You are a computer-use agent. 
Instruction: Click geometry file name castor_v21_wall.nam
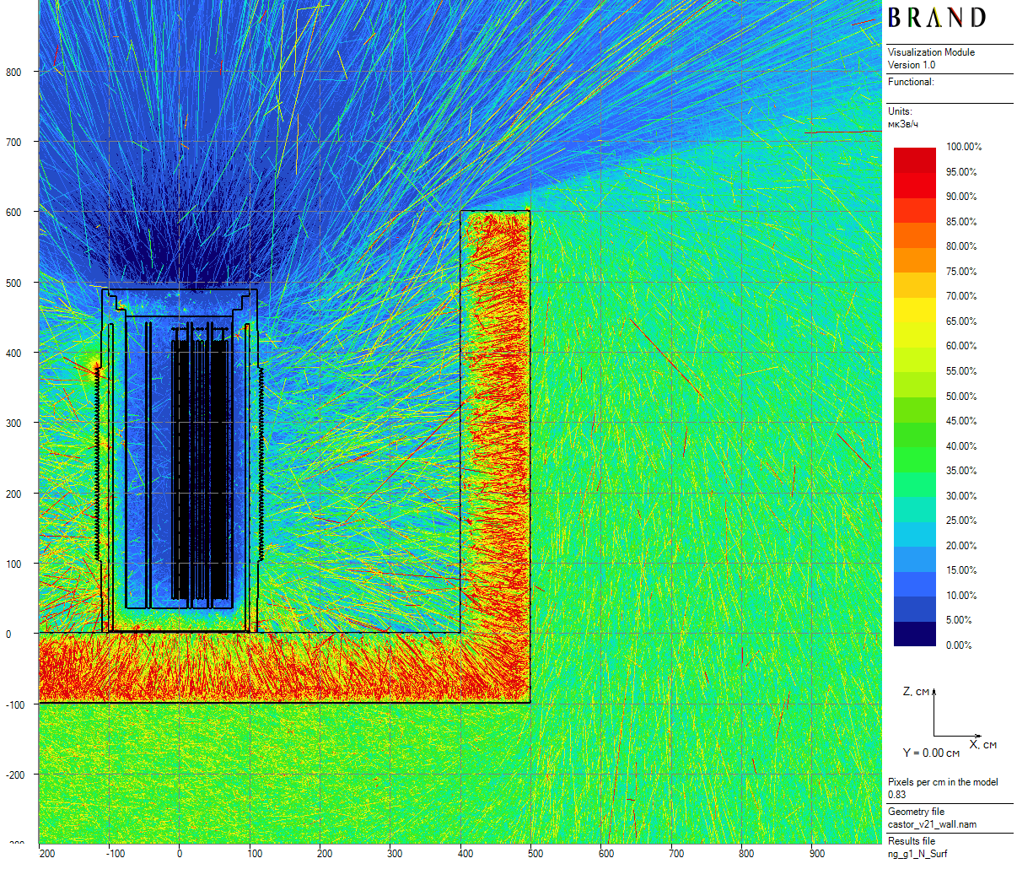[932, 824]
